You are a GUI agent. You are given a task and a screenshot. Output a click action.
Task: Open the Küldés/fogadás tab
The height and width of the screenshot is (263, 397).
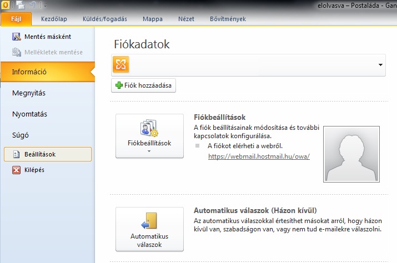105,19
